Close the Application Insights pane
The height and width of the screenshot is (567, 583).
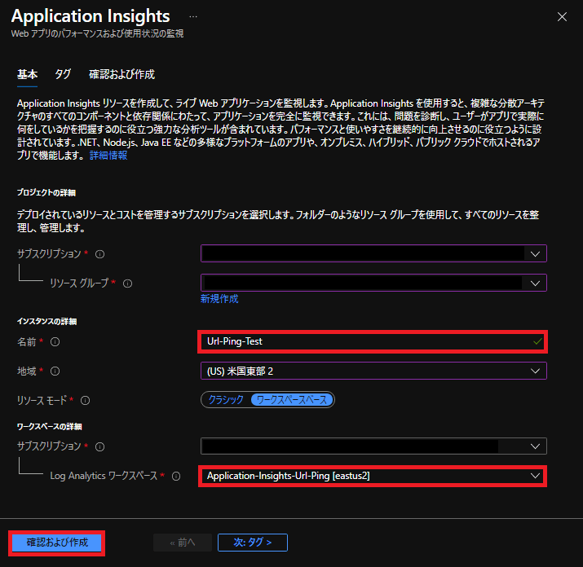[562, 17]
